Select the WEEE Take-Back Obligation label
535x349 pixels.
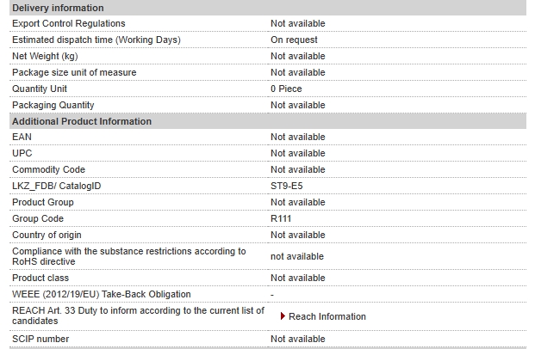(102, 294)
